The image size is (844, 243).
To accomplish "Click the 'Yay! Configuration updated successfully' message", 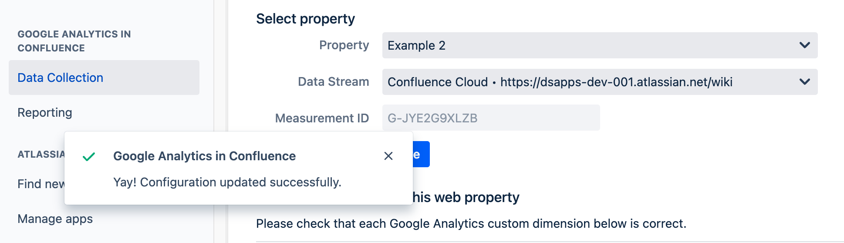I will pos(227,182).
